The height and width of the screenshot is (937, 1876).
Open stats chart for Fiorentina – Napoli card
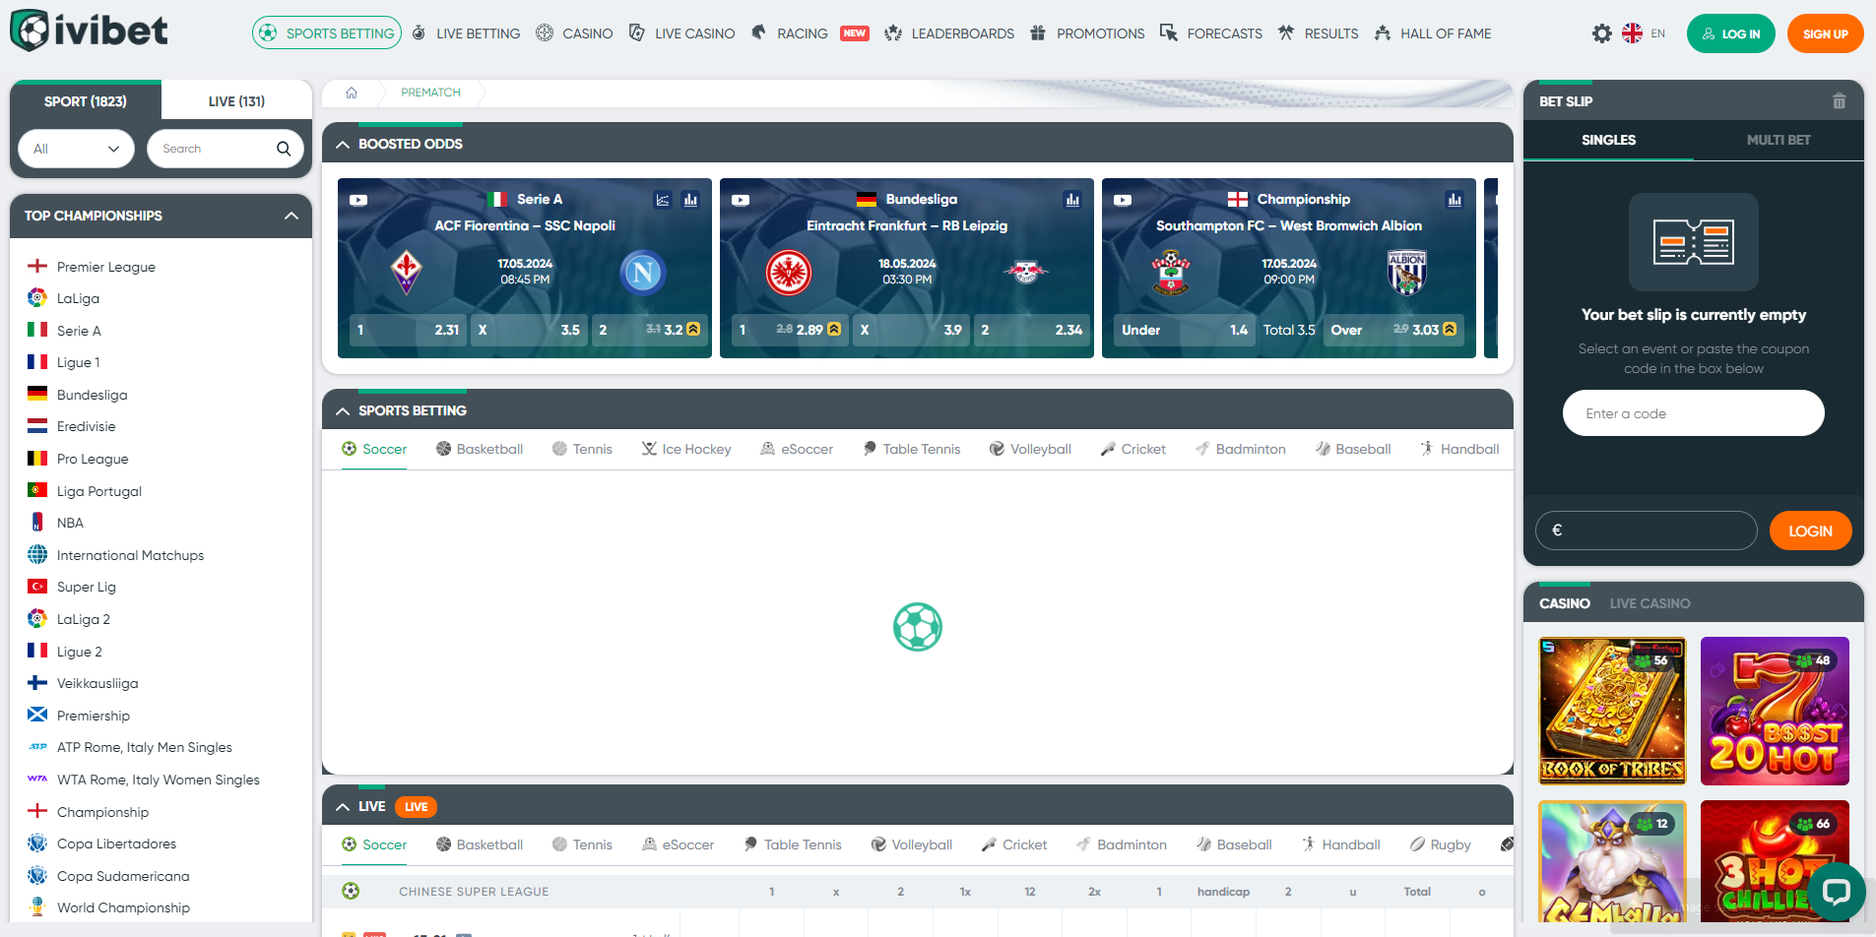(x=690, y=200)
